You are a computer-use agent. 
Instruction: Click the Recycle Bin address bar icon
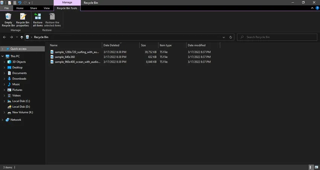[x=27, y=37]
